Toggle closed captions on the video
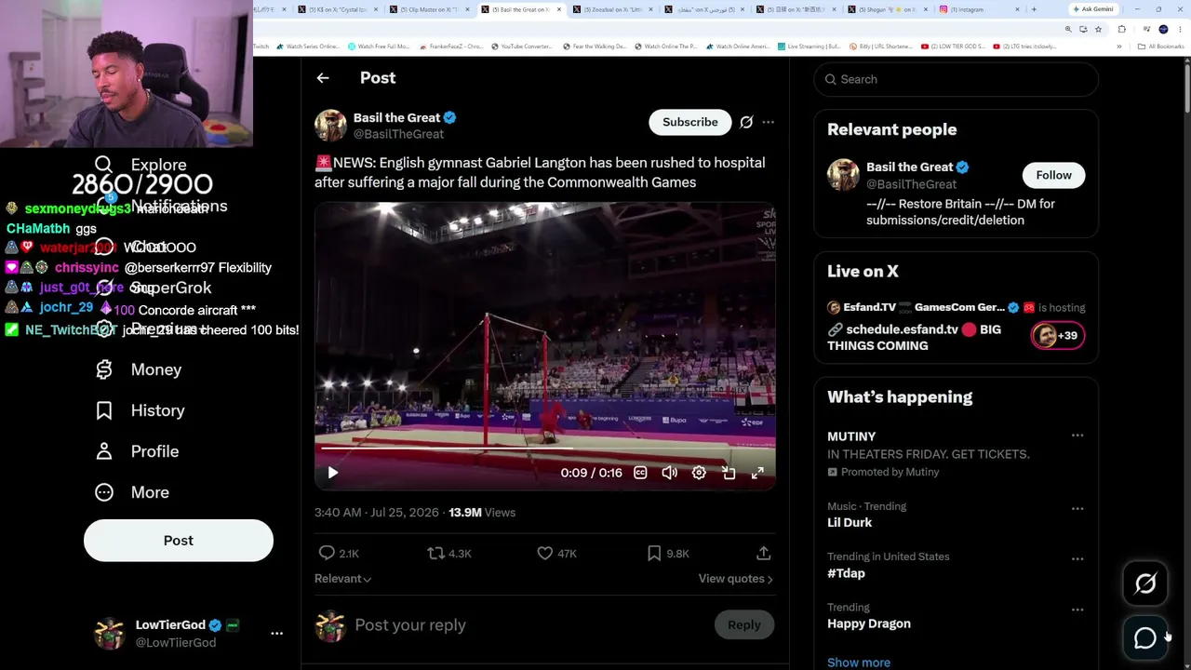The height and width of the screenshot is (670, 1191). coord(640,473)
